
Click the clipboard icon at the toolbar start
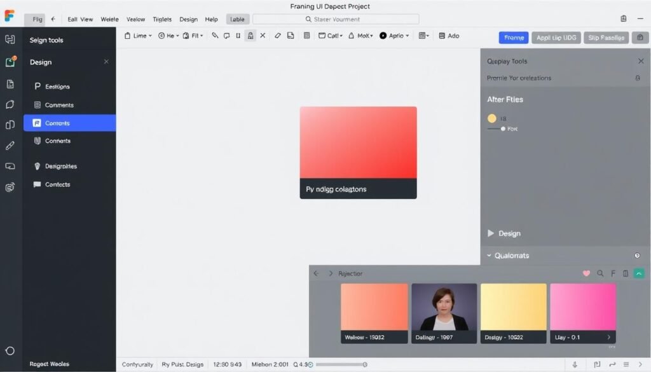pos(129,36)
